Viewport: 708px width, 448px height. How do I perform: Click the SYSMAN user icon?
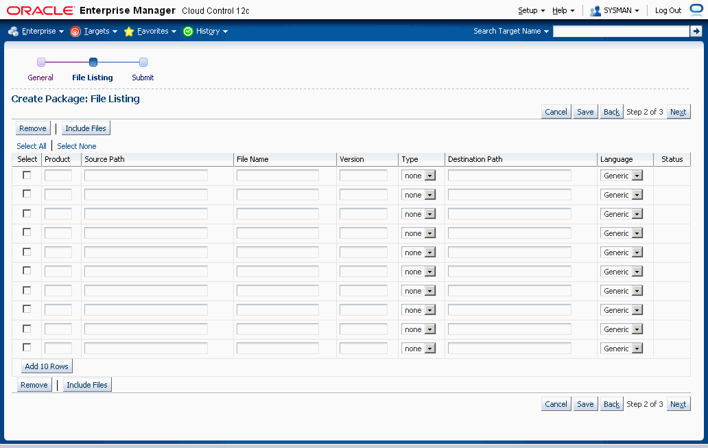[x=595, y=11]
